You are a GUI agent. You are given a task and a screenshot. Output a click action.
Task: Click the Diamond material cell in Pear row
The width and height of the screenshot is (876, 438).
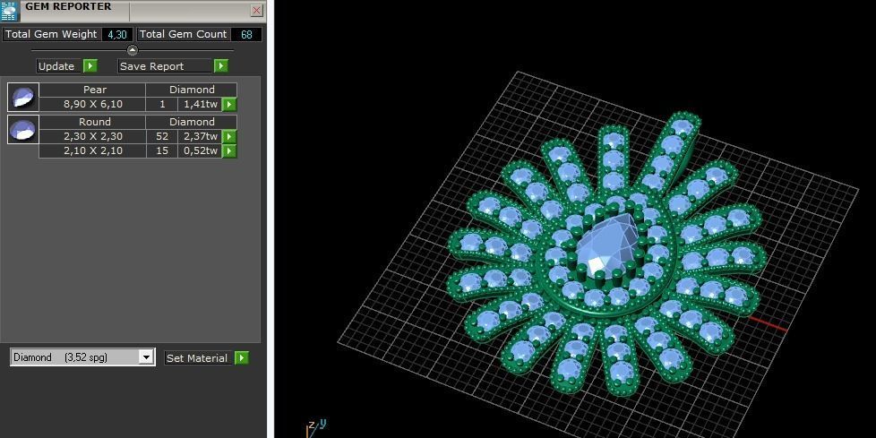click(192, 90)
